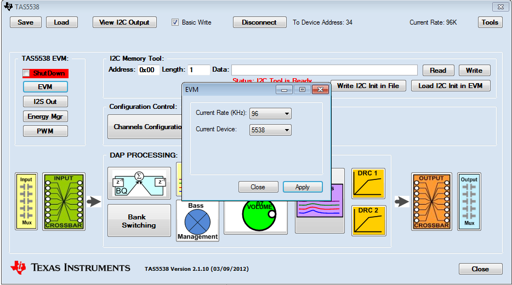Open View I2C Output
Screen dimensions: 512x285
point(124,22)
